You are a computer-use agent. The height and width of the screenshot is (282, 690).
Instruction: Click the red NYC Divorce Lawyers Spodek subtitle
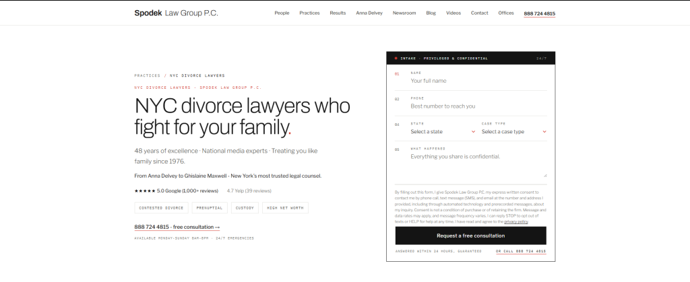[197, 88]
